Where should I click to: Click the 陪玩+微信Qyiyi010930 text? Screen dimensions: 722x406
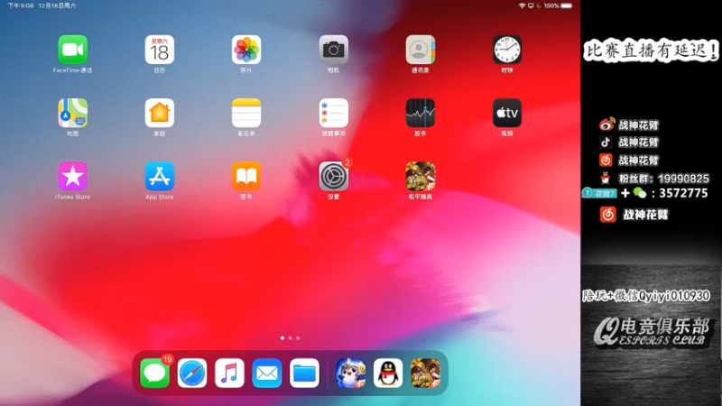tap(646, 296)
